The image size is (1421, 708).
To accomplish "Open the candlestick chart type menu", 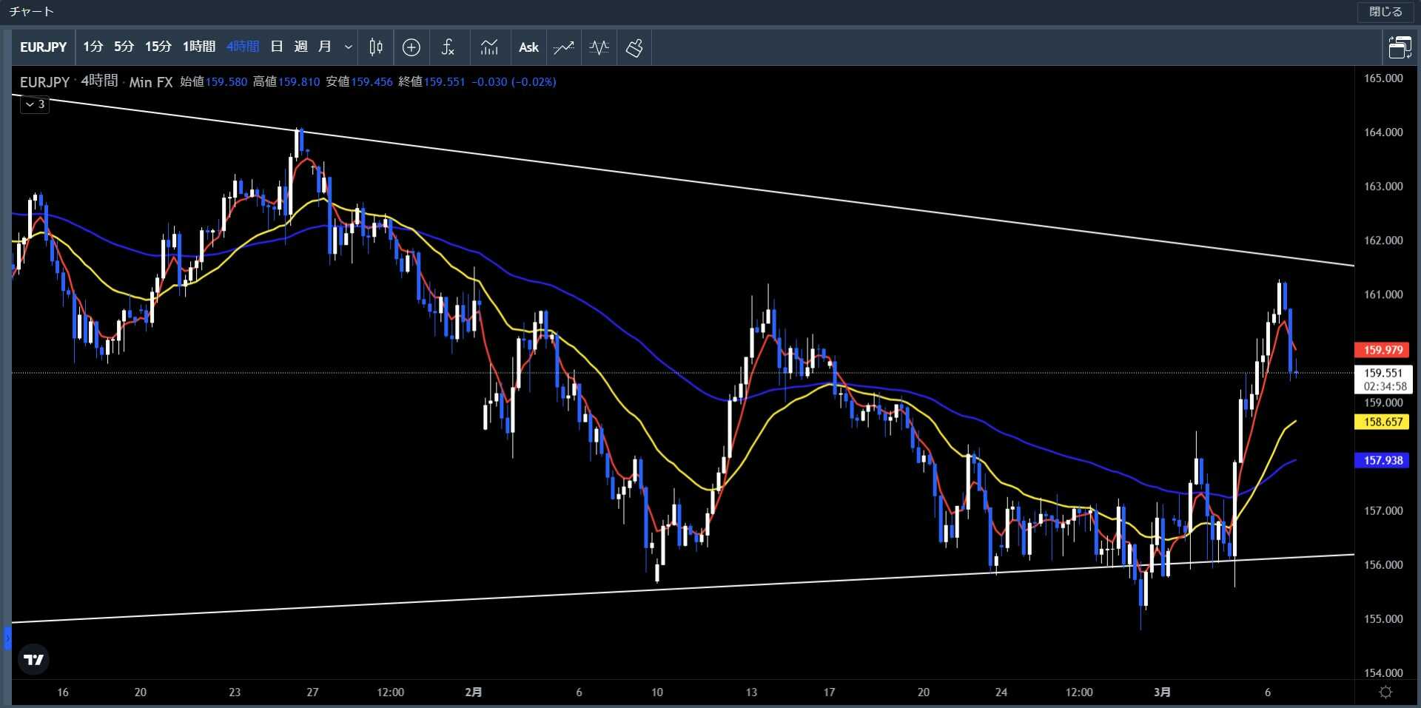I will 376,47.
